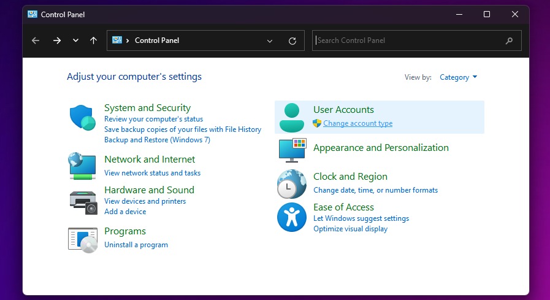Open the System and Security category

coord(147,108)
